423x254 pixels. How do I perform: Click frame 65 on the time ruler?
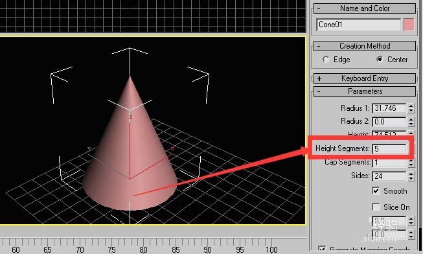[x=47, y=249]
